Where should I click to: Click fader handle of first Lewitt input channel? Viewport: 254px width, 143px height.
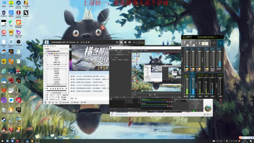point(187,51)
